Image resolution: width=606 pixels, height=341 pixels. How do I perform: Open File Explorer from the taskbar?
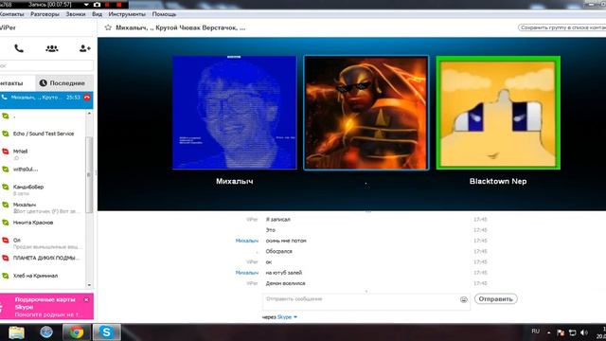(x=16, y=332)
